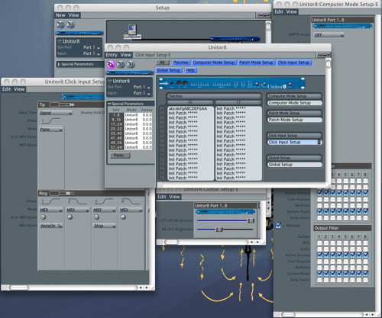Select the Patch Mode Setup tab
The image size is (382, 318).
click(x=256, y=63)
